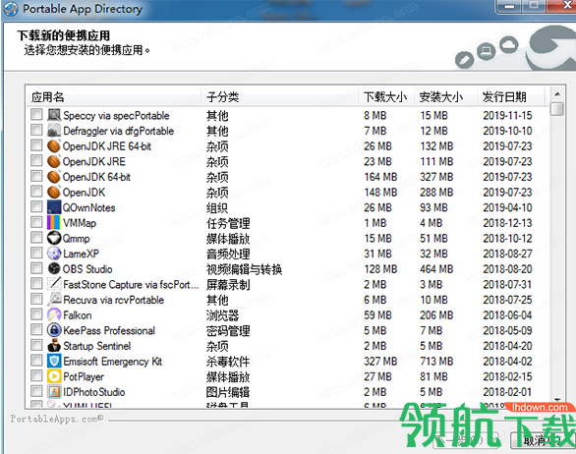Click the Defraggler via dfgPortable icon

click(x=54, y=131)
